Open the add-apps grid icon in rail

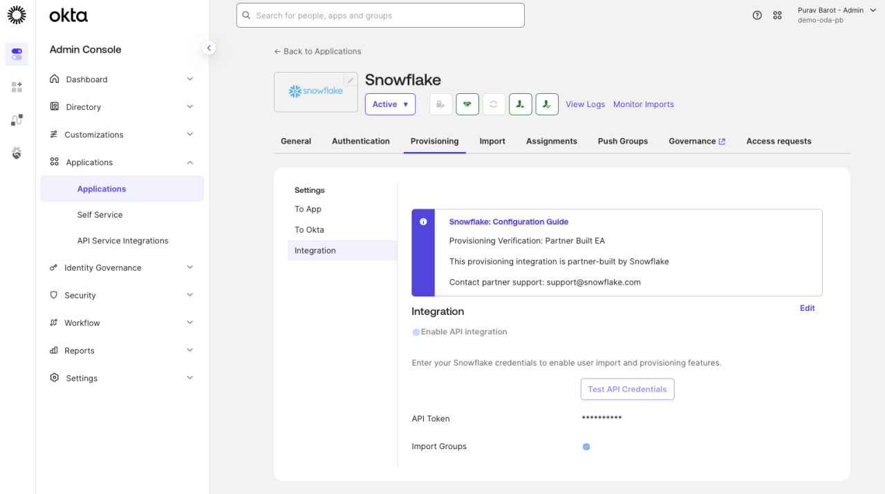17,87
